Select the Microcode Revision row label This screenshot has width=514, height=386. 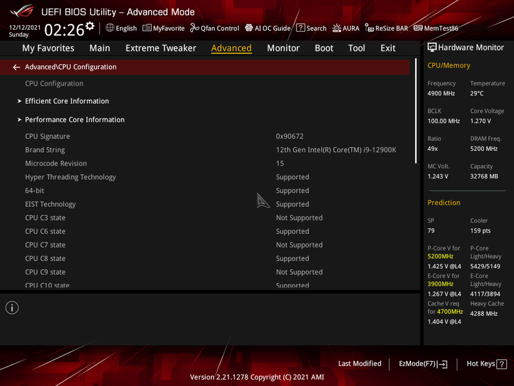(x=56, y=164)
